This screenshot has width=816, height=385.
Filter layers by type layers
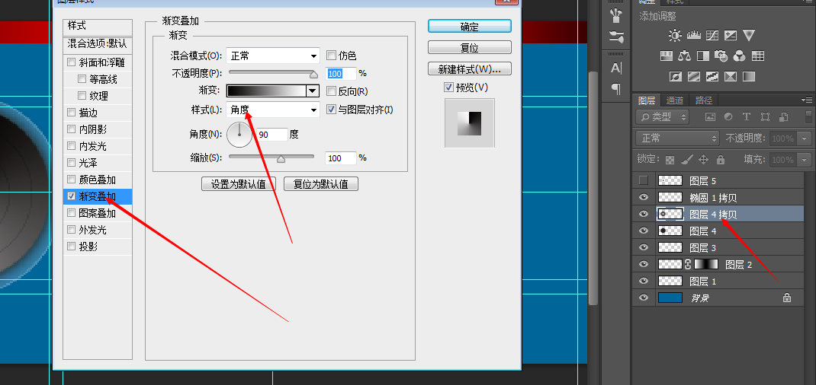(x=747, y=116)
